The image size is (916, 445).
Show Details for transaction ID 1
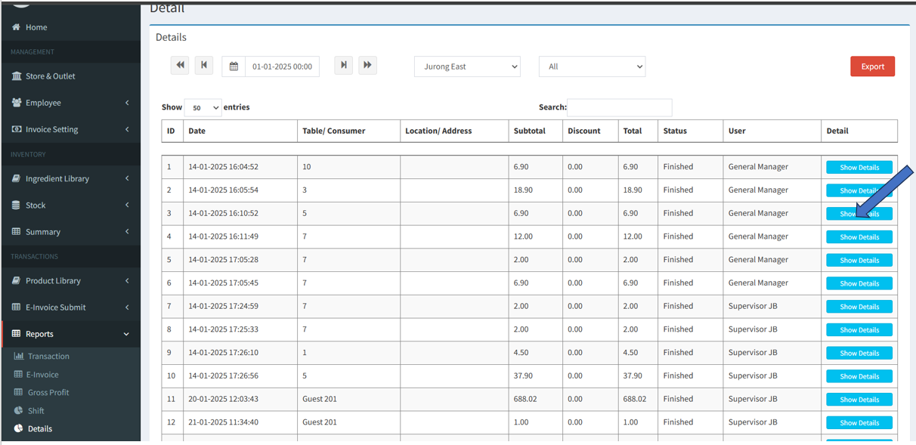(x=859, y=167)
